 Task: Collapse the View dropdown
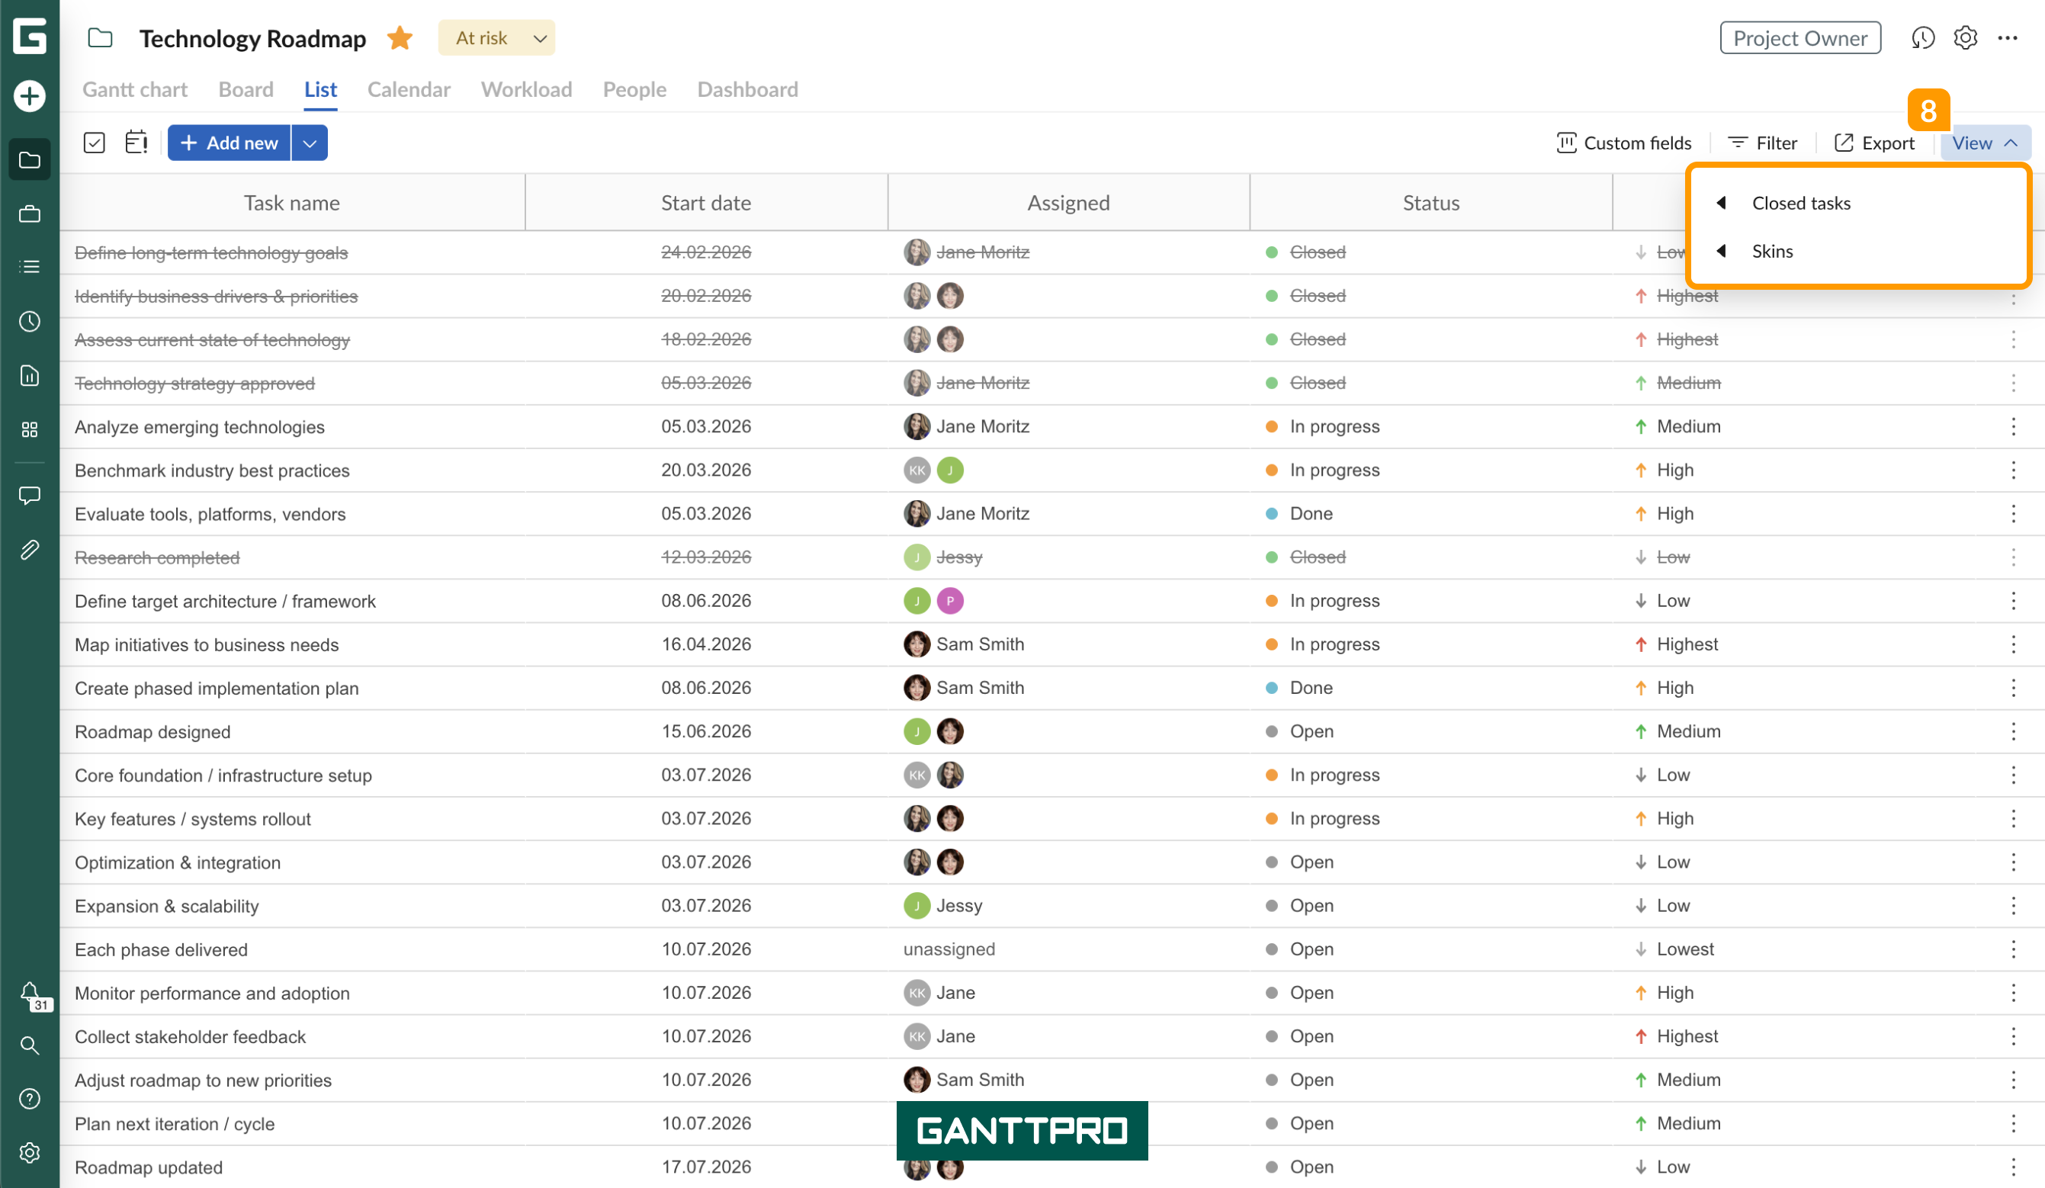coord(1985,143)
